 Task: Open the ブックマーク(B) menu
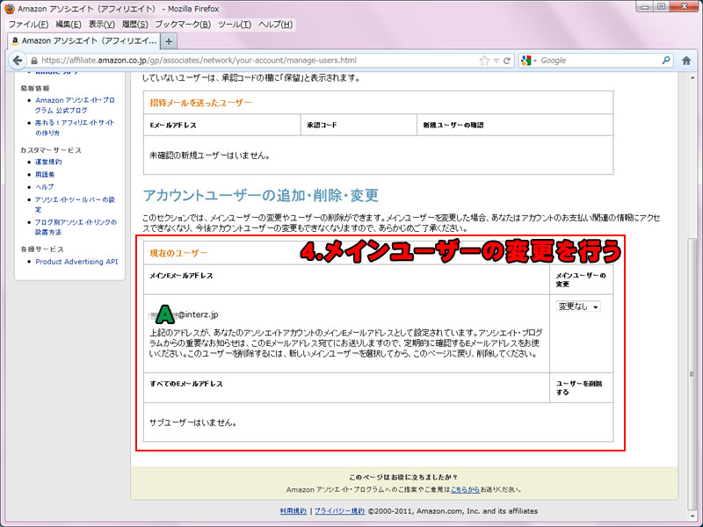(x=183, y=25)
